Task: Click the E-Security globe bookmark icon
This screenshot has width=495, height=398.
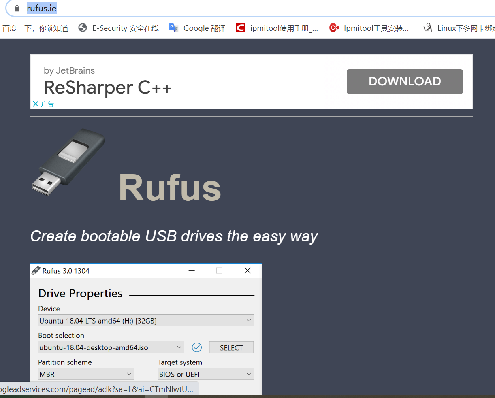Action: click(83, 28)
